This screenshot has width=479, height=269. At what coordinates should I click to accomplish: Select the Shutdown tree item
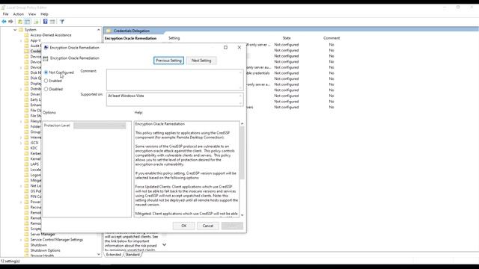(x=38, y=245)
